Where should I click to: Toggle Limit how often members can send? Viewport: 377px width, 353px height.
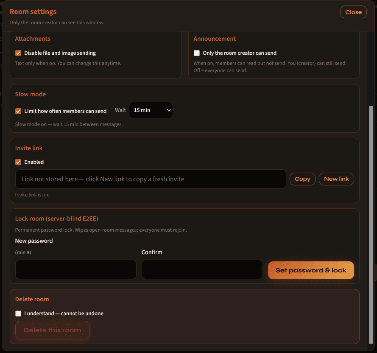[18, 111]
